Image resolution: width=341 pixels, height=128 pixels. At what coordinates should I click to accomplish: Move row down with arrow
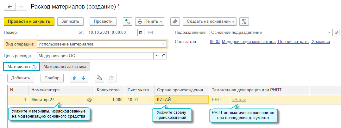click(83, 78)
